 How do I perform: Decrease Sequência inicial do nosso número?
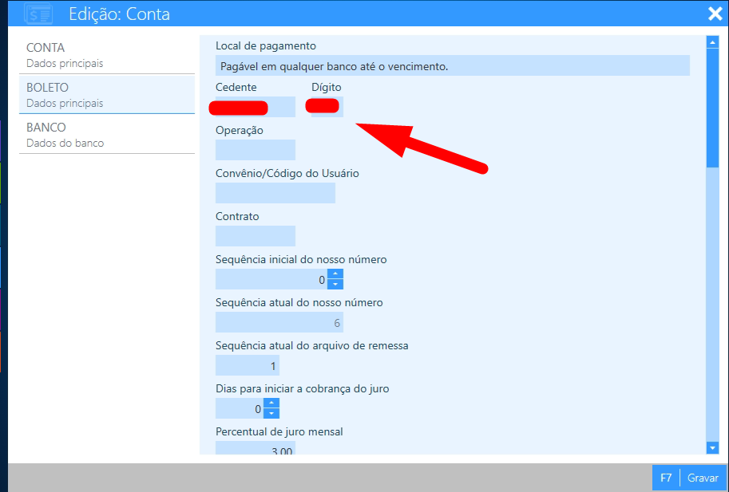[335, 284]
